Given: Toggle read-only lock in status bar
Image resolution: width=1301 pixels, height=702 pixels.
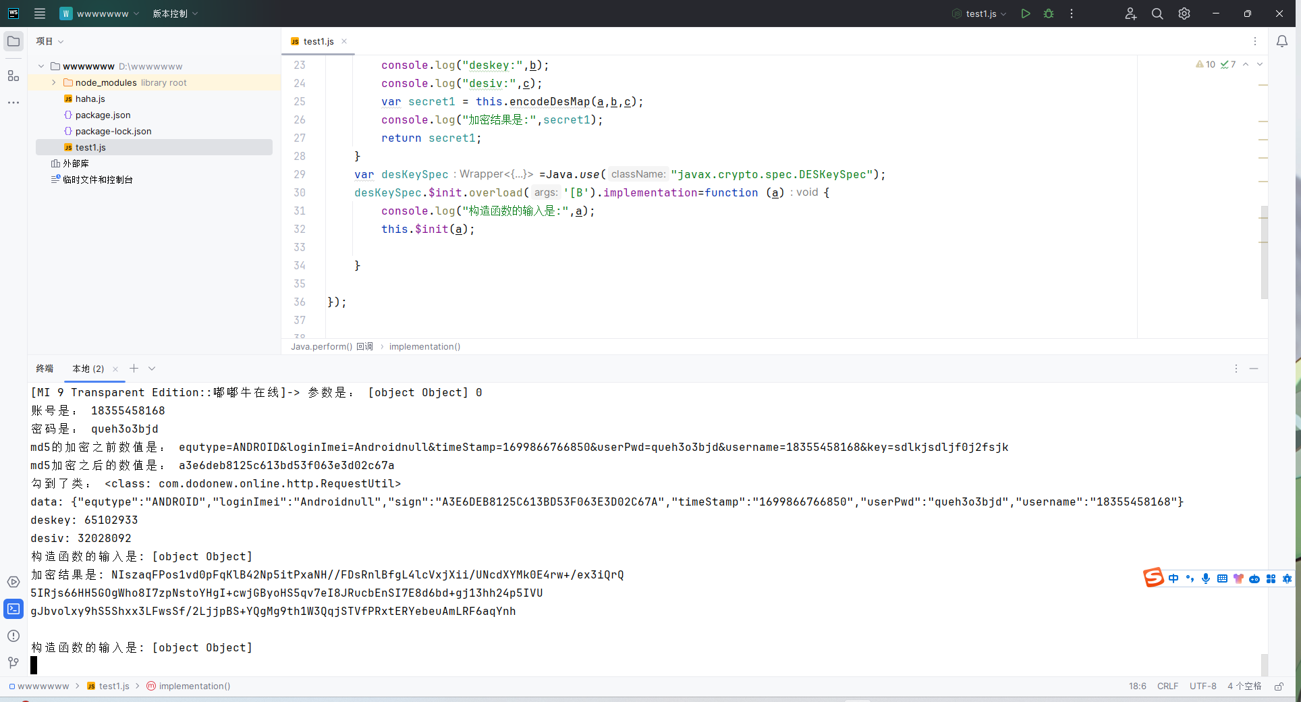Looking at the screenshot, I should click(1279, 686).
